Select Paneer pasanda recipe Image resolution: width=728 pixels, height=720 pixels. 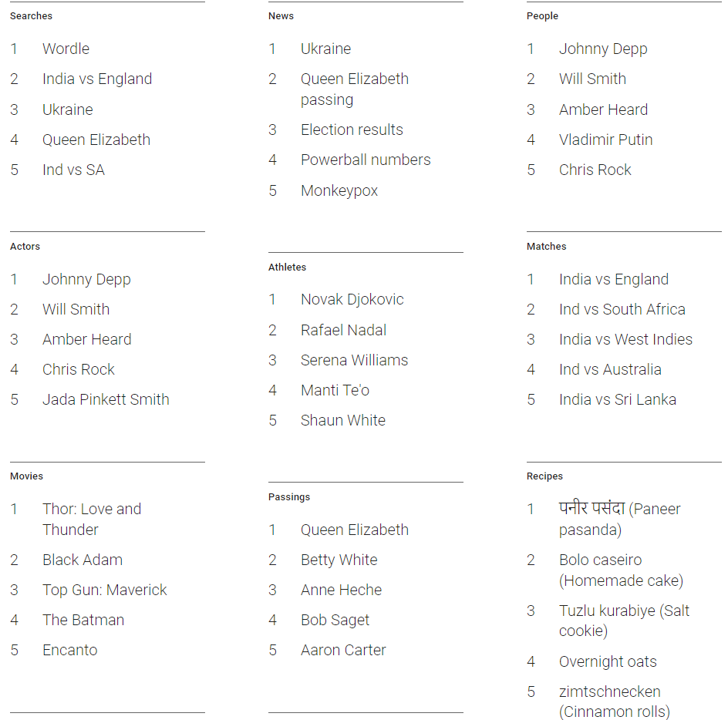[x=619, y=520]
